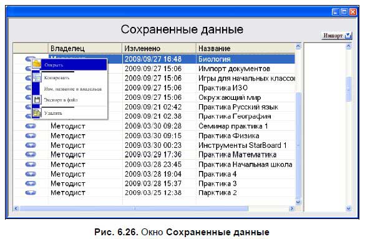This screenshot has height=239, width=365.
Task: Select the Практика Начальная школа row
Action: click(x=154, y=164)
